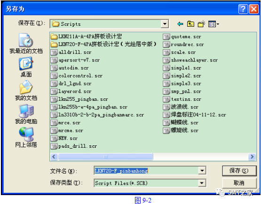
Task: Create a new folder icon
Action: click(201, 24)
